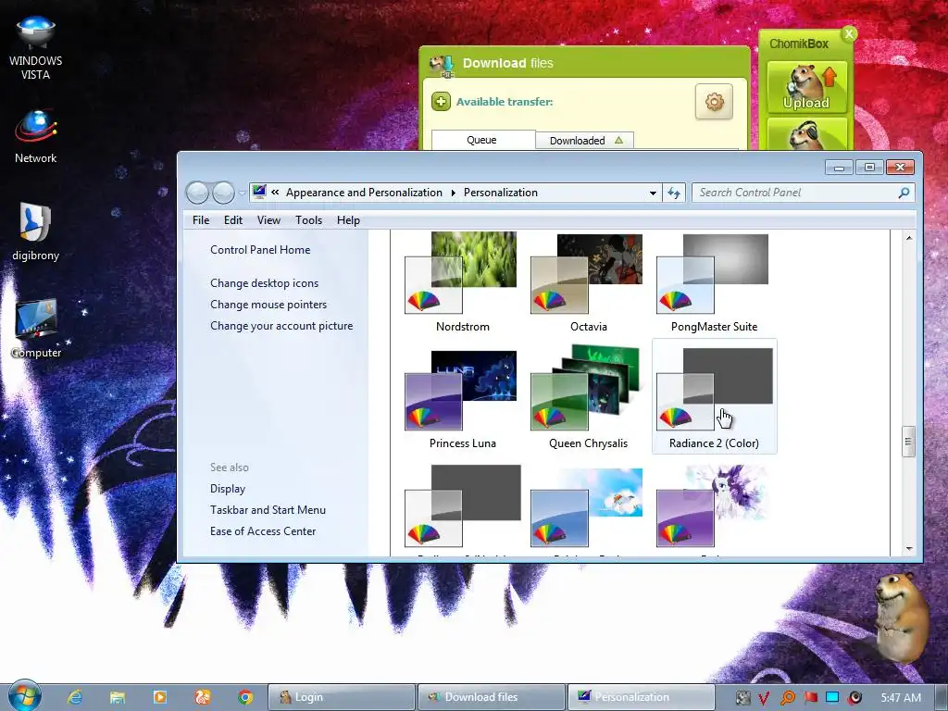948x711 pixels.
Task: Open the File menu
Action: point(201,220)
